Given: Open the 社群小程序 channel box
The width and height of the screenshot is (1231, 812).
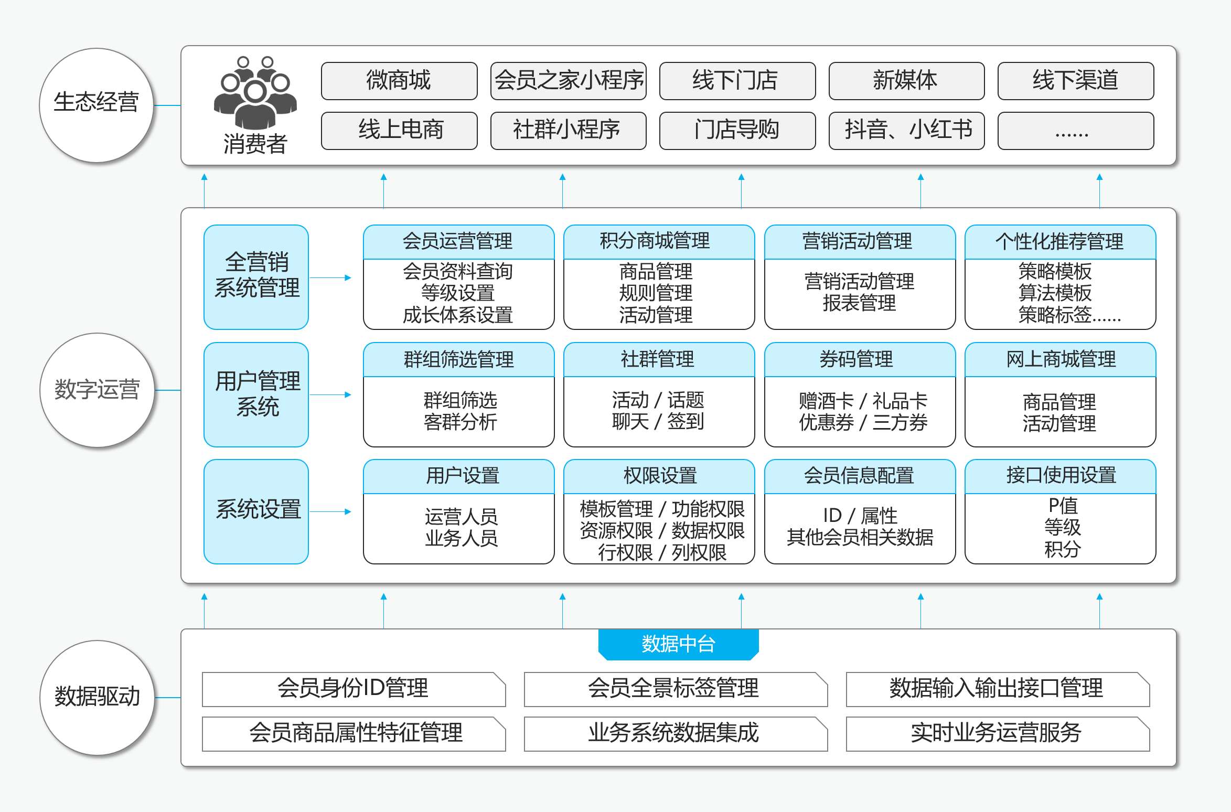Looking at the screenshot, I should point(569,131).
